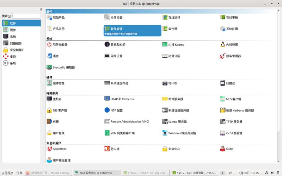Screen dimensions: 282x176
Task: Open LDAP 和 Kerberos module
Action: pyautogui.click(x=119, y=99)
